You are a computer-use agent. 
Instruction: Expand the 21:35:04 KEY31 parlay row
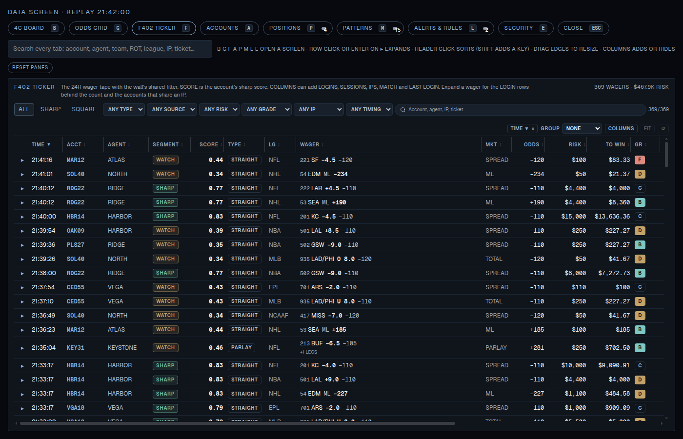tap(22, 348)
